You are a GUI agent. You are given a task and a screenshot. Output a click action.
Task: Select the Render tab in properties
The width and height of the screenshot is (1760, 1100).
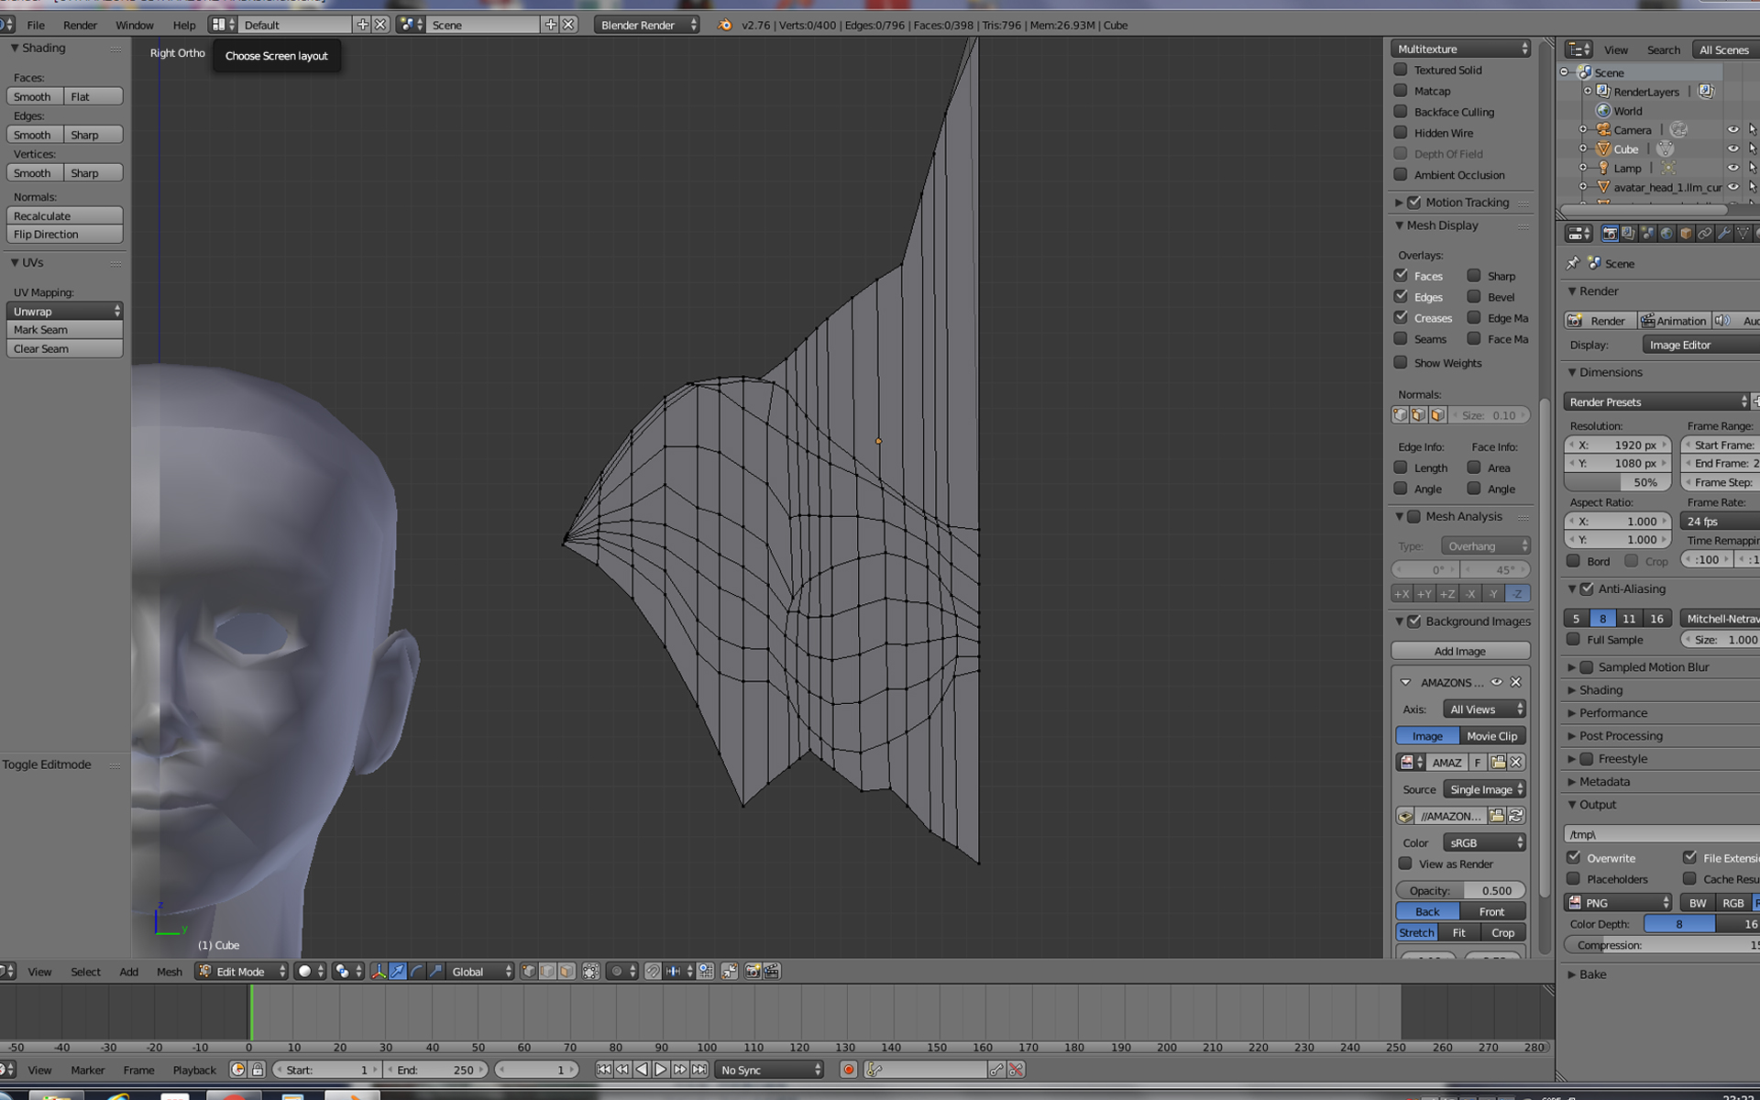coord(1610,233)
